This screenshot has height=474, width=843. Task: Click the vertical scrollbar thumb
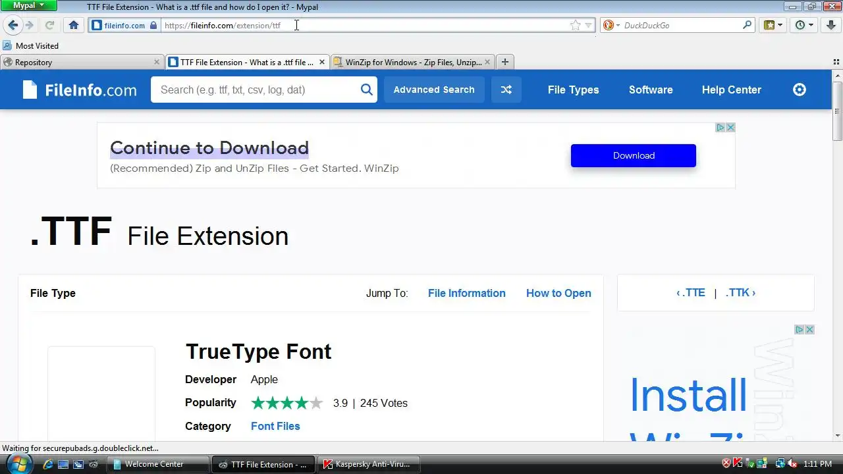click(838, 111)
